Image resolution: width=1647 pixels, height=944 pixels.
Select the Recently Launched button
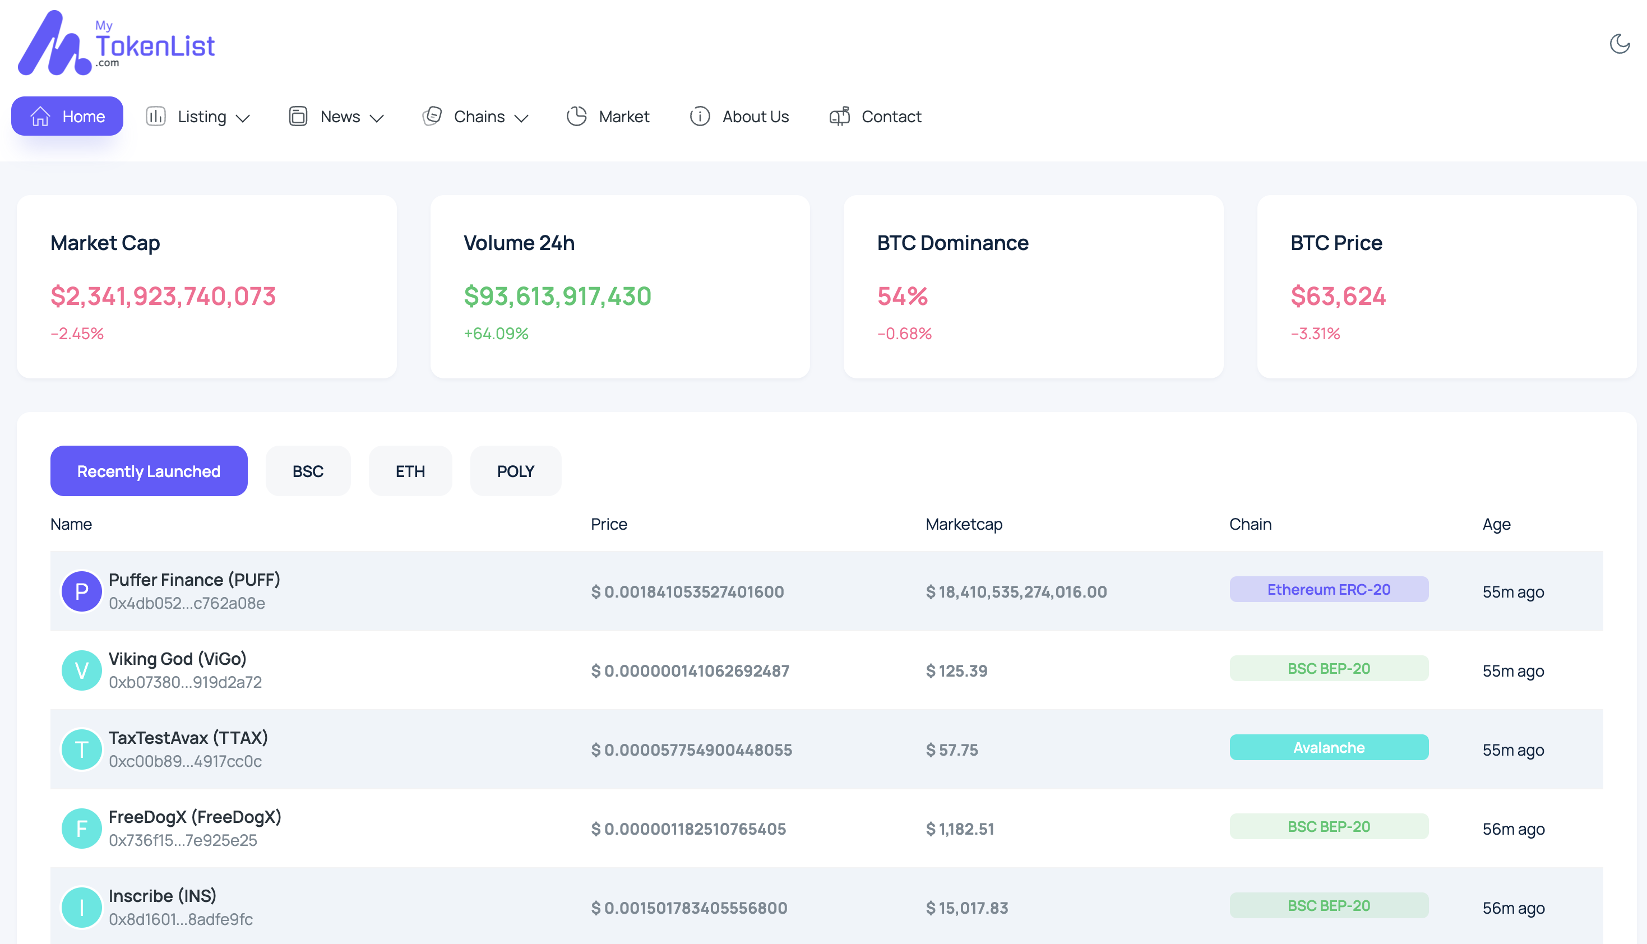point(149,471)
